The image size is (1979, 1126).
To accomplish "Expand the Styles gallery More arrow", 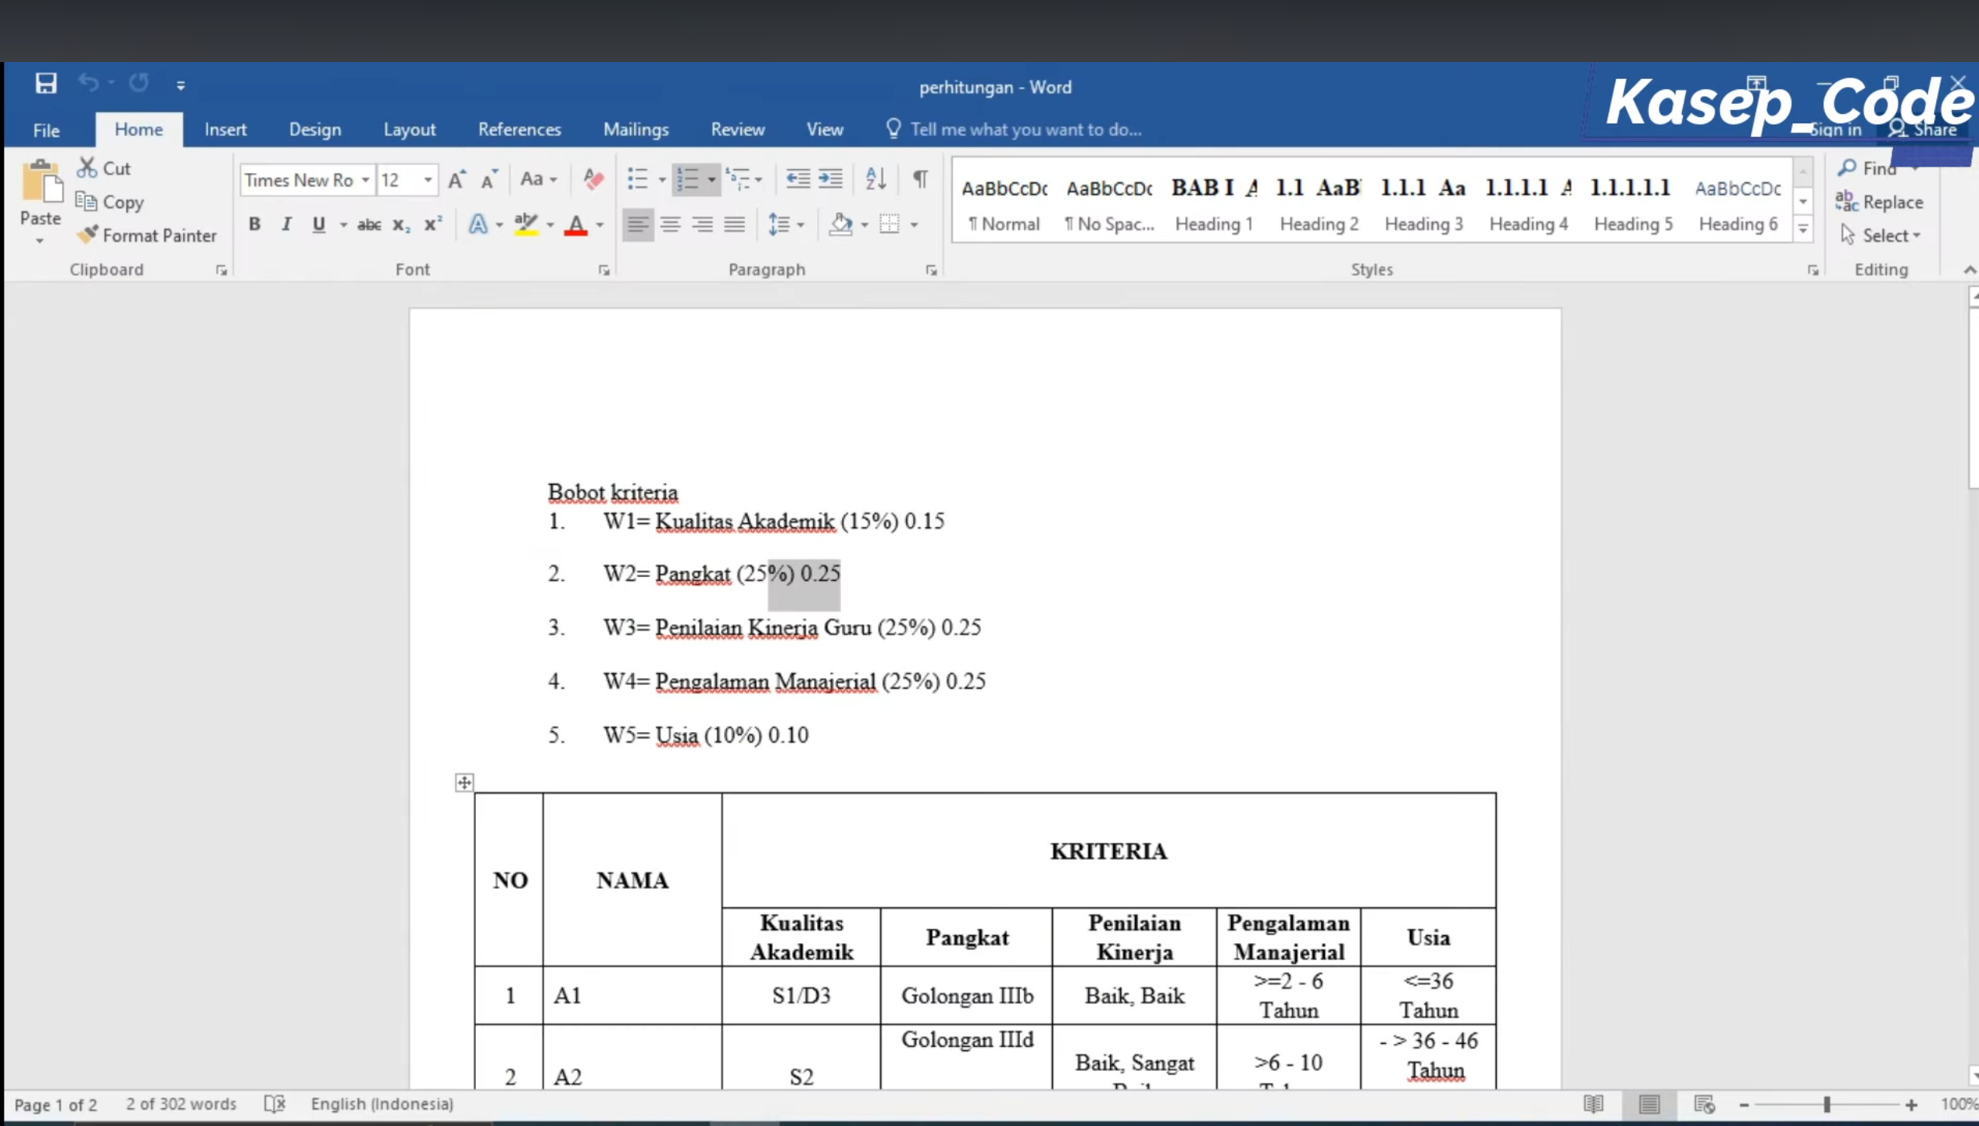I will [x=1803, y=229].
